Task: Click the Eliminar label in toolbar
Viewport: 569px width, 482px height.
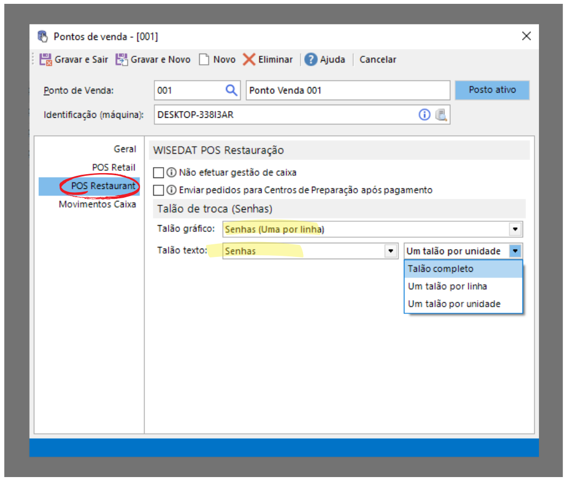Action: pos(275,60)
